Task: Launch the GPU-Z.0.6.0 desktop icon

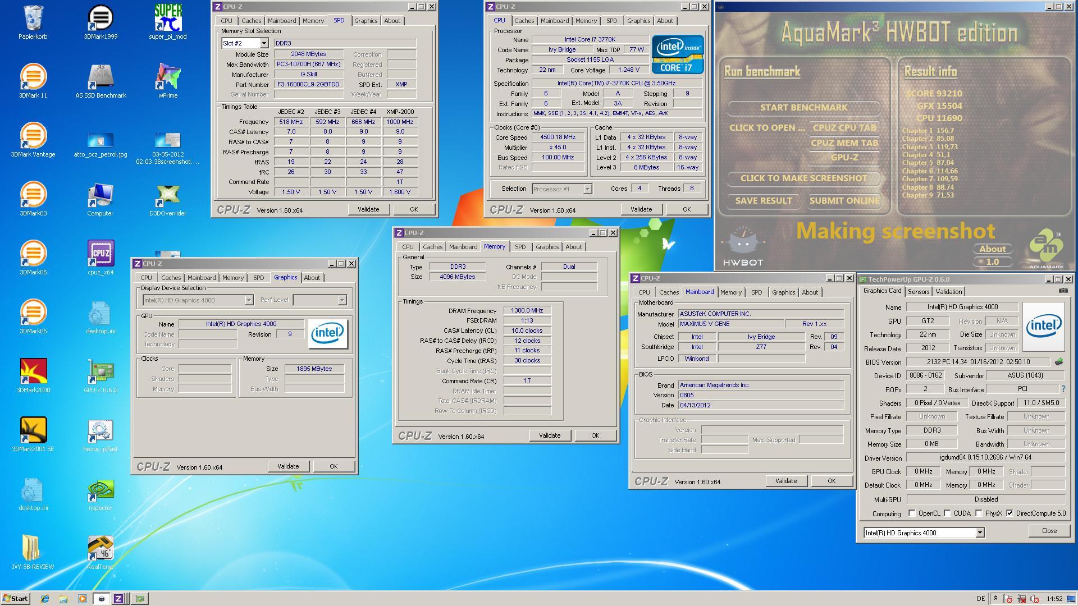Action: point(101,375)
